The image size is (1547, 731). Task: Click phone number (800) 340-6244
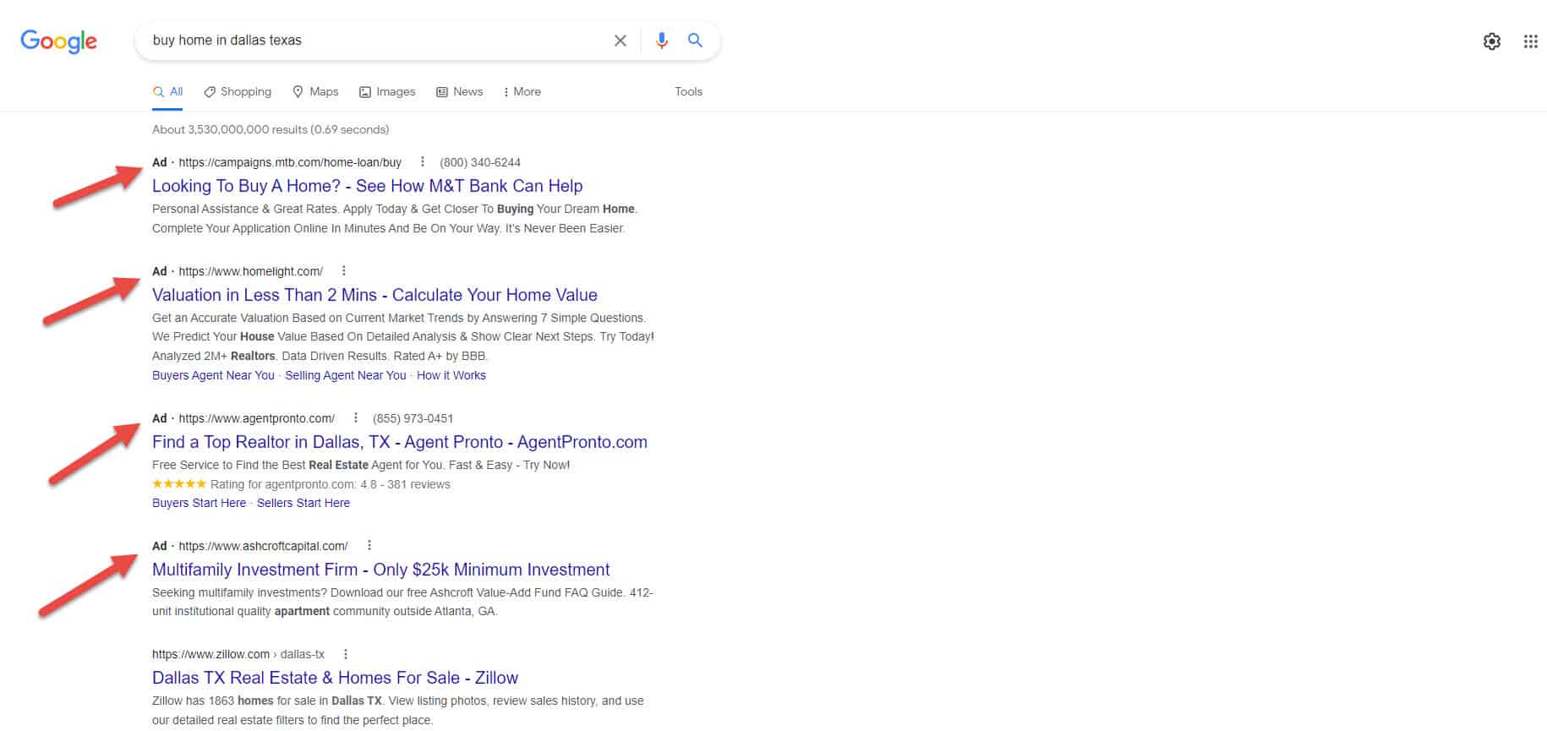480,162
